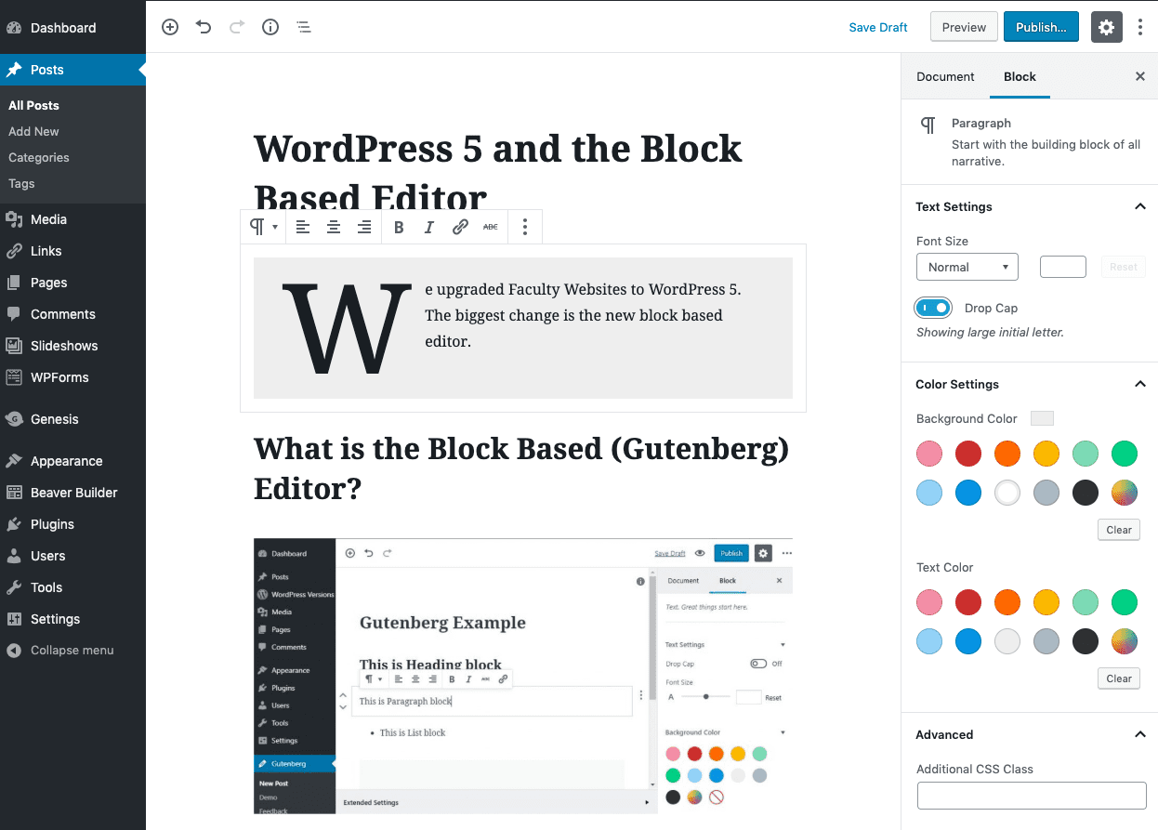This screenshot has height=830, width=1158.
Task: Toggle the Drop Cap switch off
Action: point(933,308)
